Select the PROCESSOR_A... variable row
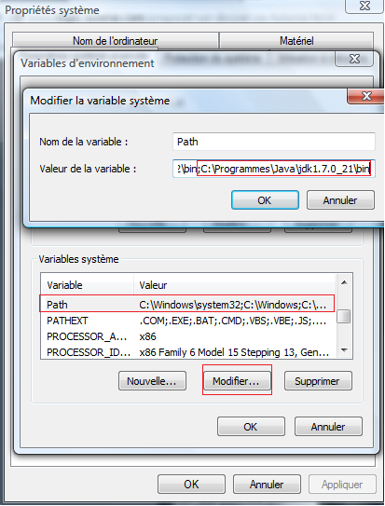Image resolution: width=385 pixels, height=506 pixels. [187, 336]
